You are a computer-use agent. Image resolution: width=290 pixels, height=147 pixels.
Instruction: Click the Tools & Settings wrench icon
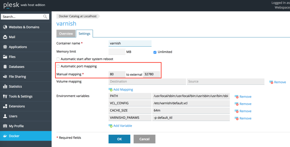pyautogui.click(x=5, y=96)
